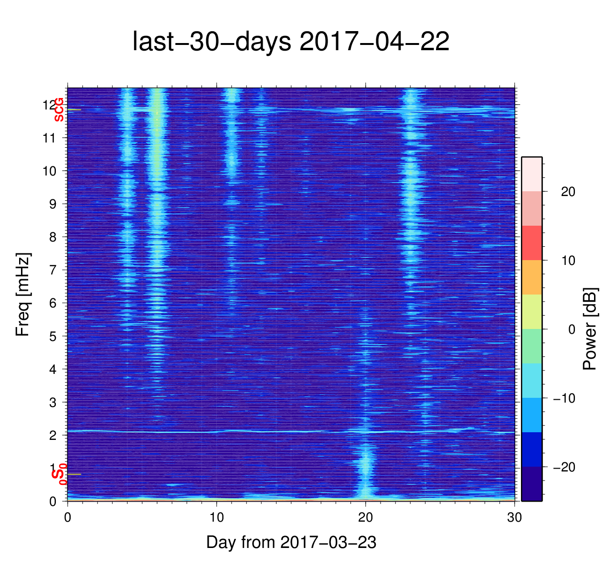Click the -20 dB colorbar tick label

click(564, 467)
